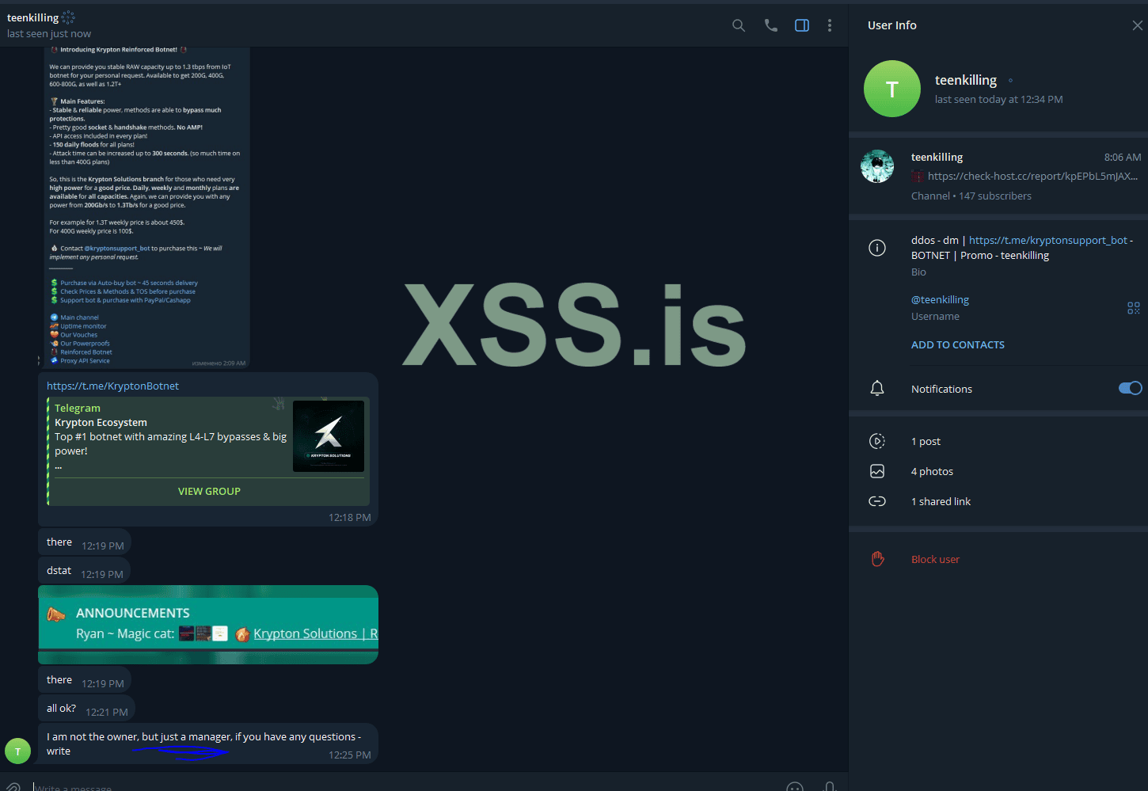This screenshot has width=1148, height=791.
Task: Search within the teenkilling chat
Action: pos(739,25)
